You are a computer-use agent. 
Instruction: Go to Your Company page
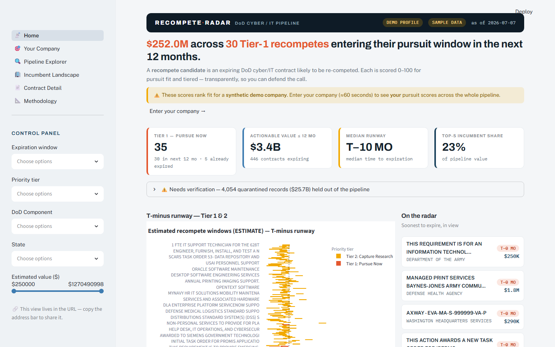tap(57, 49)
